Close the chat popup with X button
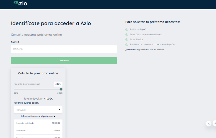 pyautogui.click(x=208, y=124)
